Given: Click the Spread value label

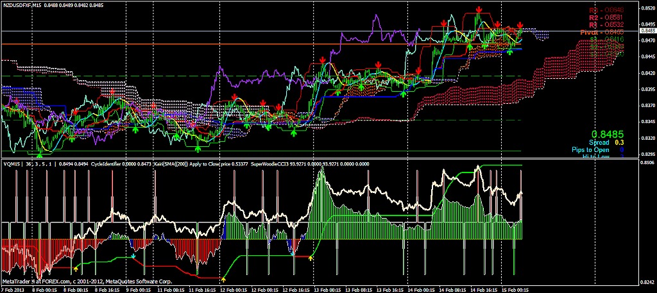Looking at the screenshot, I should [599, 142].
